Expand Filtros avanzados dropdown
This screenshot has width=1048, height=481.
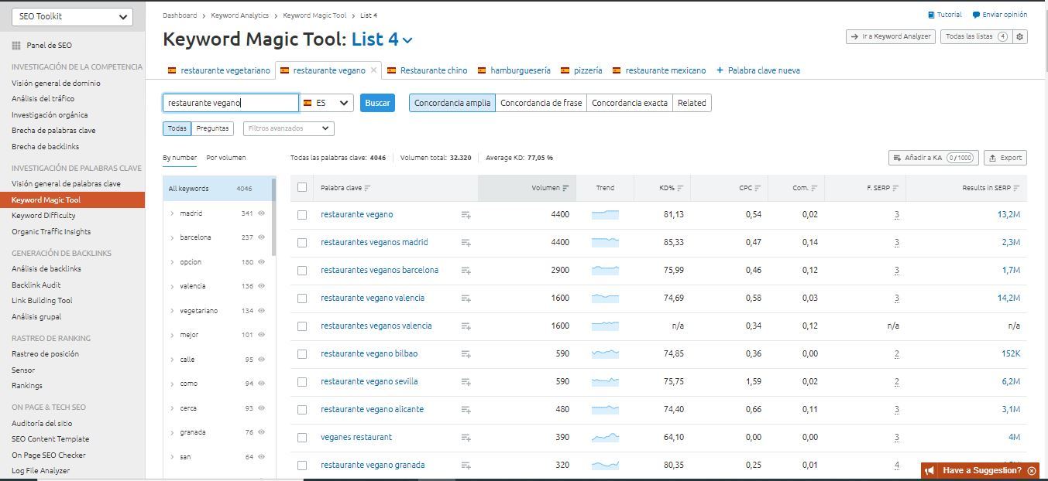coord(288,128)
